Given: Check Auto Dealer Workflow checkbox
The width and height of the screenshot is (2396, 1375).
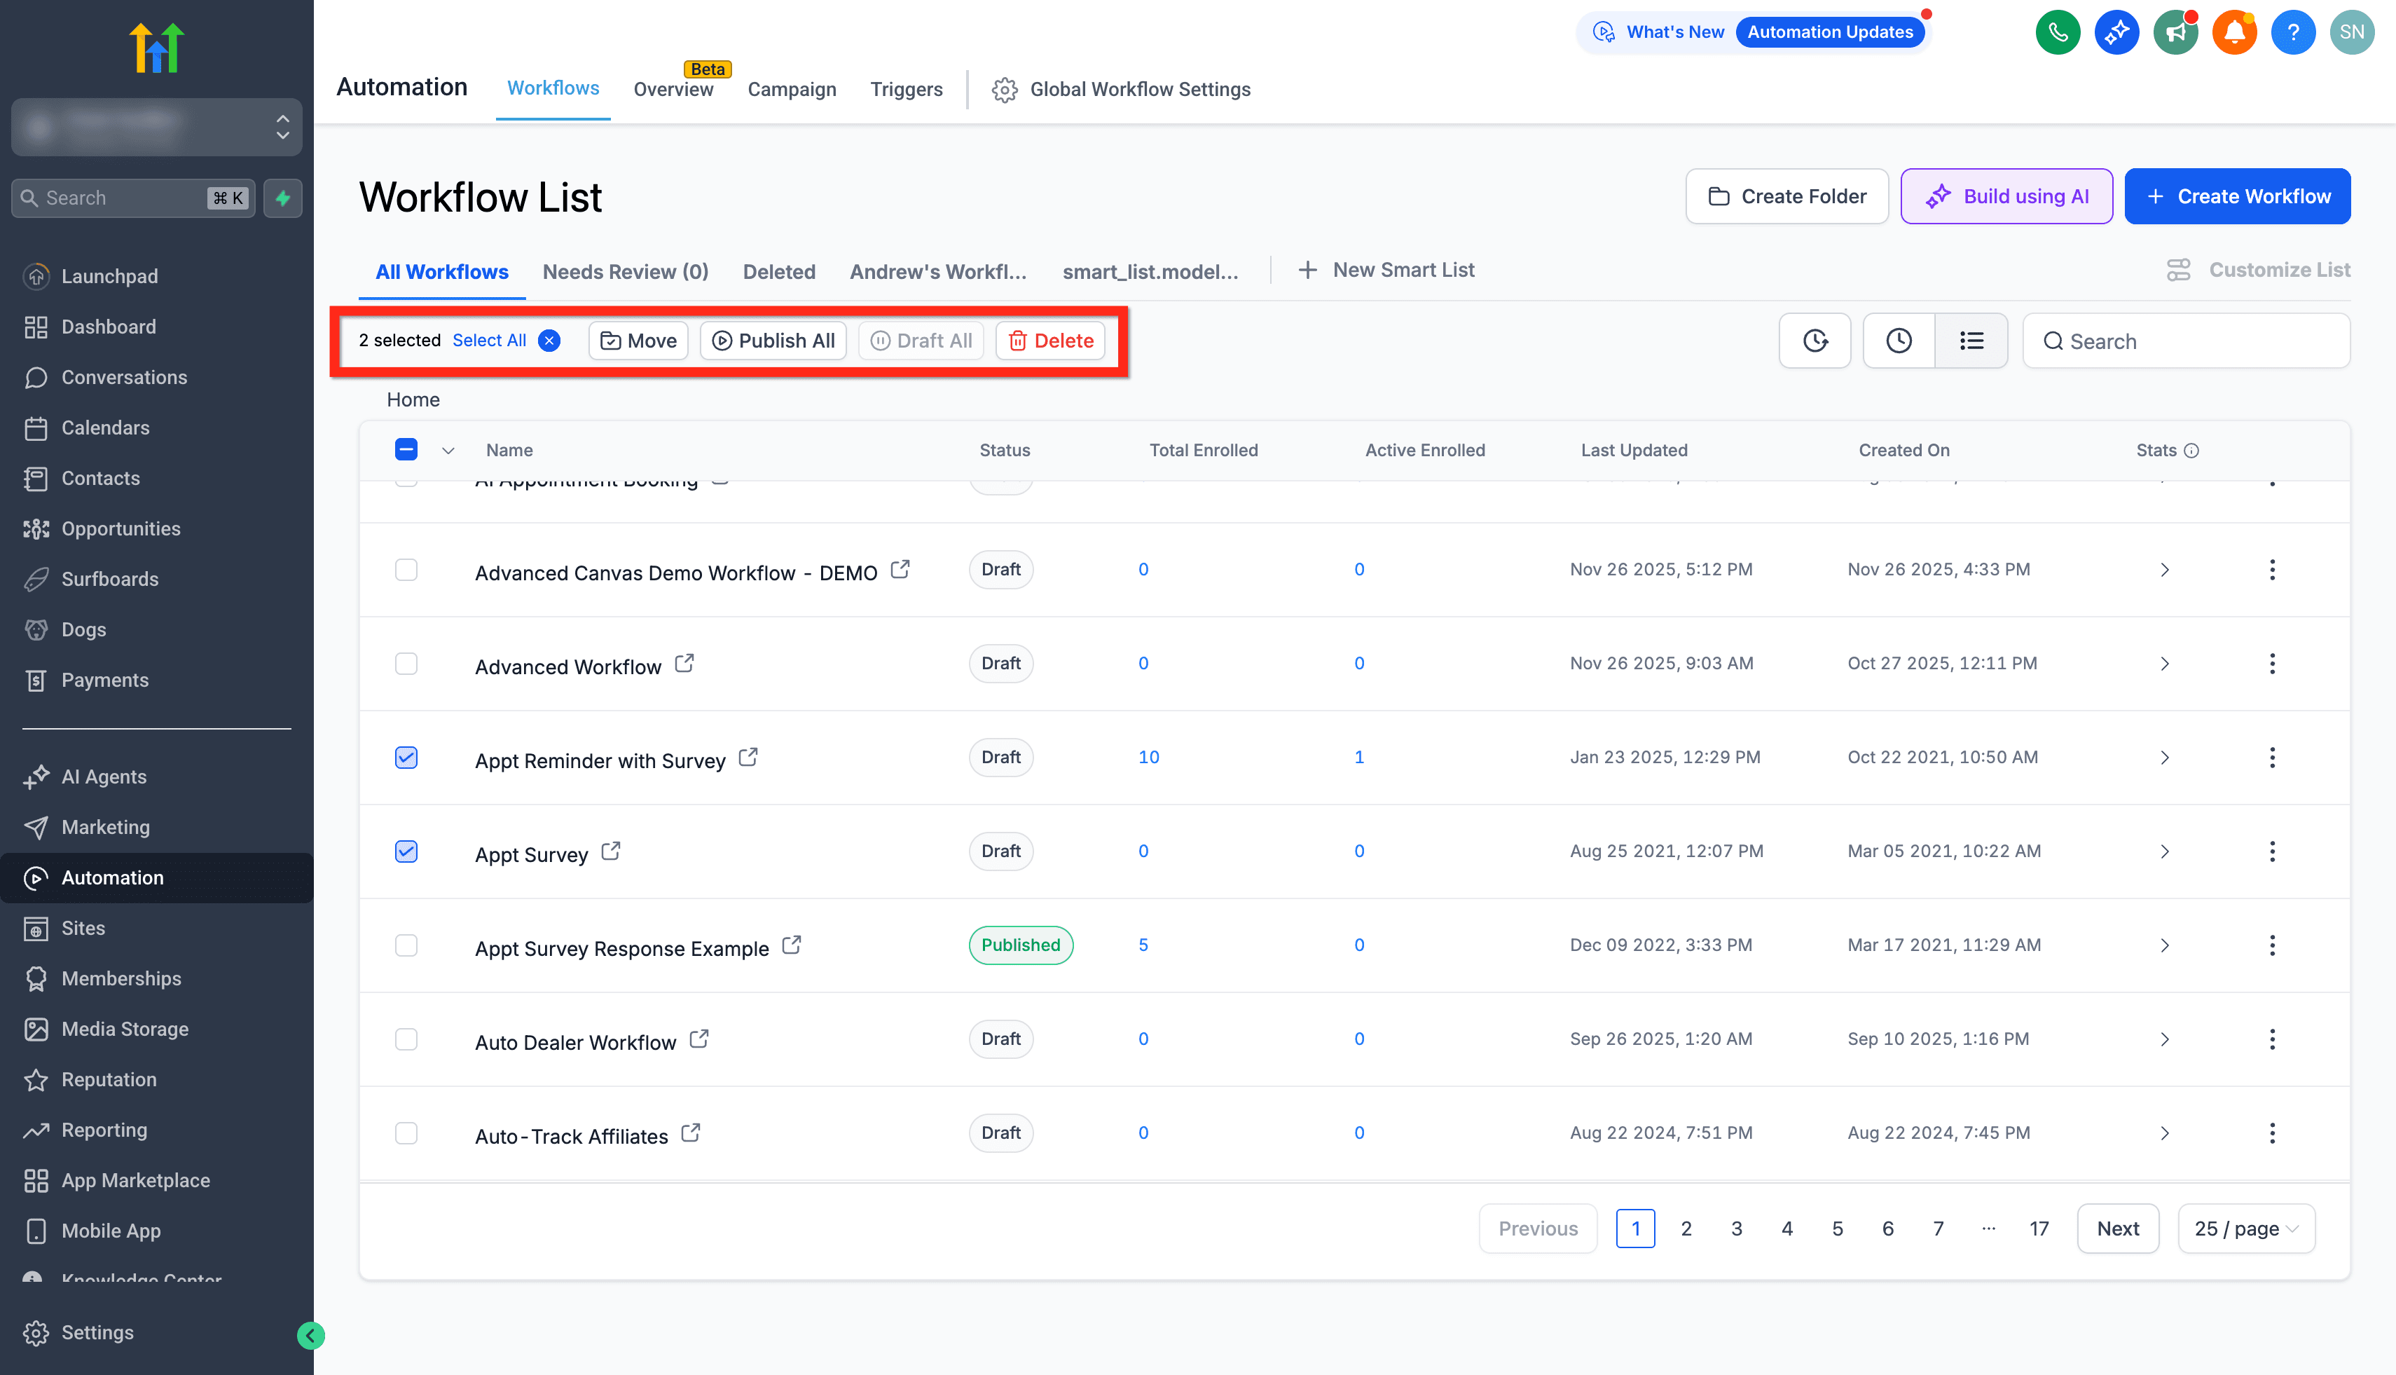Looking at the screenshot, I should [406, 1039].
